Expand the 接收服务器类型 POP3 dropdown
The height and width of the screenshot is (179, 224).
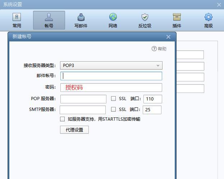111,66
